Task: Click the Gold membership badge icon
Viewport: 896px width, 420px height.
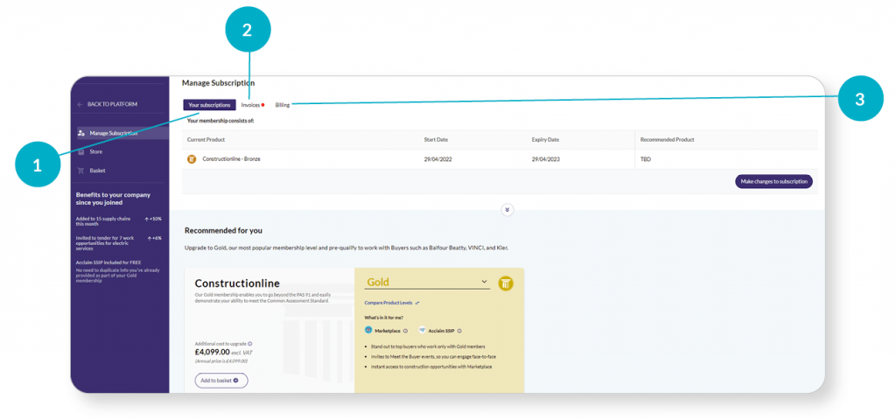Action: (x=505, y=283)
